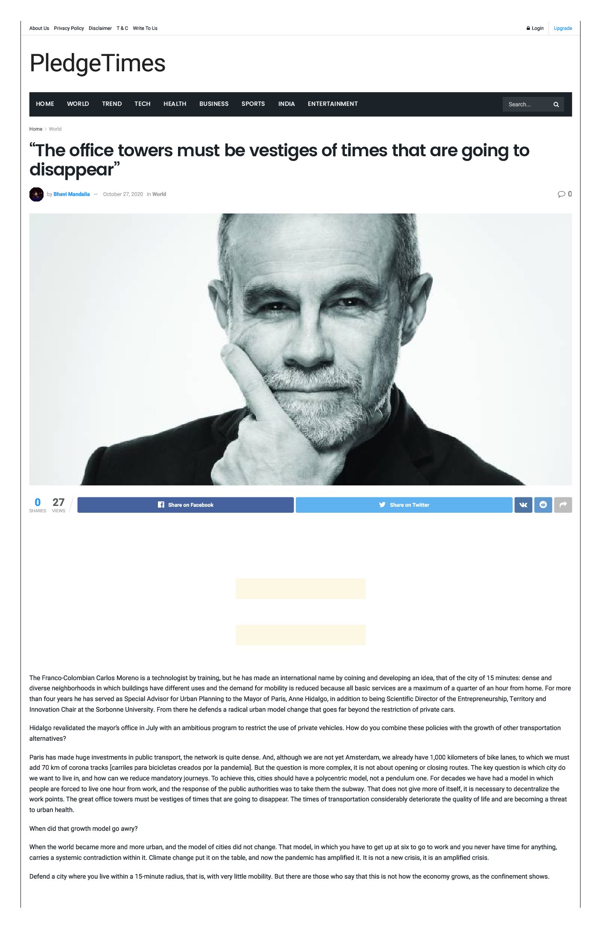Viewport: 601px width, 929px height.
Task: Click the Login lock link
Action: (x=535, y=28)
